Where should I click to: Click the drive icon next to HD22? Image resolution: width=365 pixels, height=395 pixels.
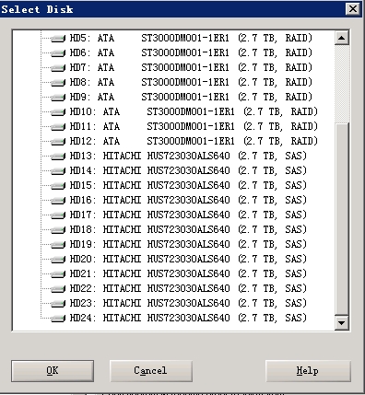click(58, 289)
